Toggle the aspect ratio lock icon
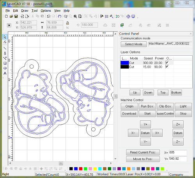This screenshot has width=195, height=178. (x=67, y=23)
